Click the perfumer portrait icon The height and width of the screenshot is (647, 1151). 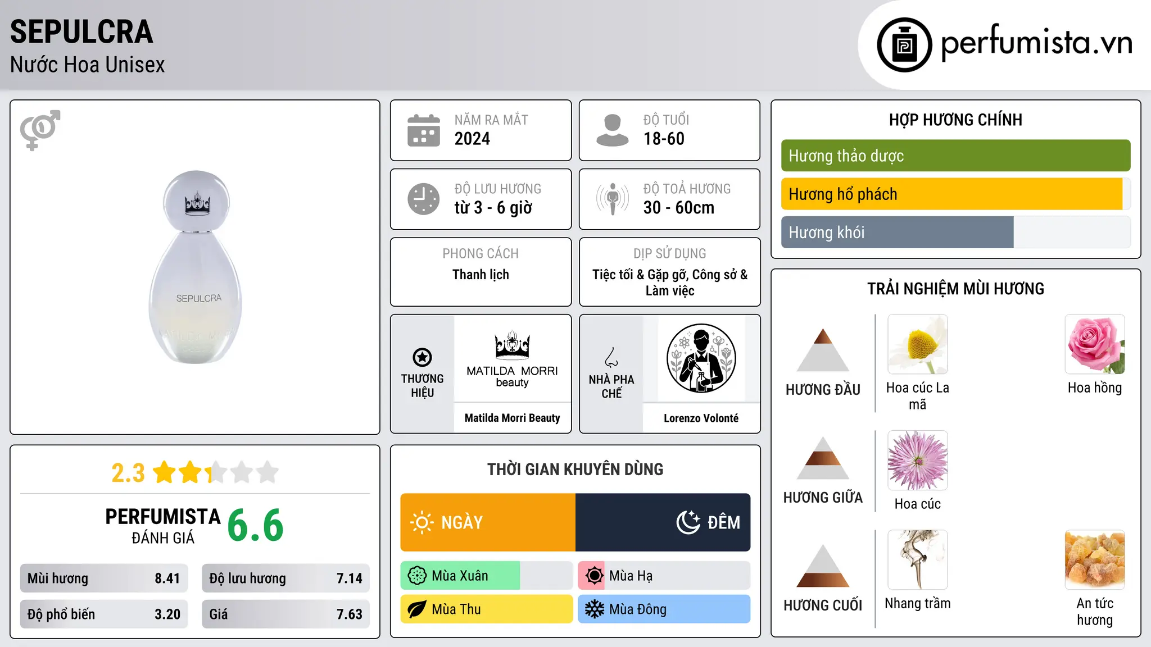tap(701, 358)
